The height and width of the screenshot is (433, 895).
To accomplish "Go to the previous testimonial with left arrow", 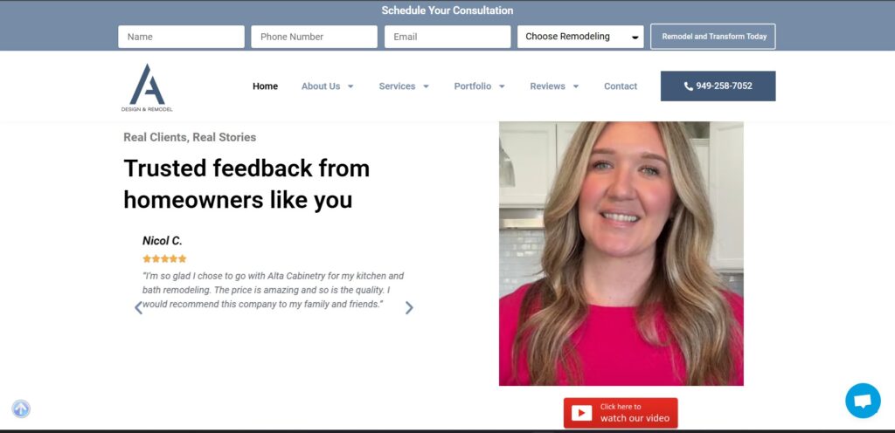I will (138, 307).
